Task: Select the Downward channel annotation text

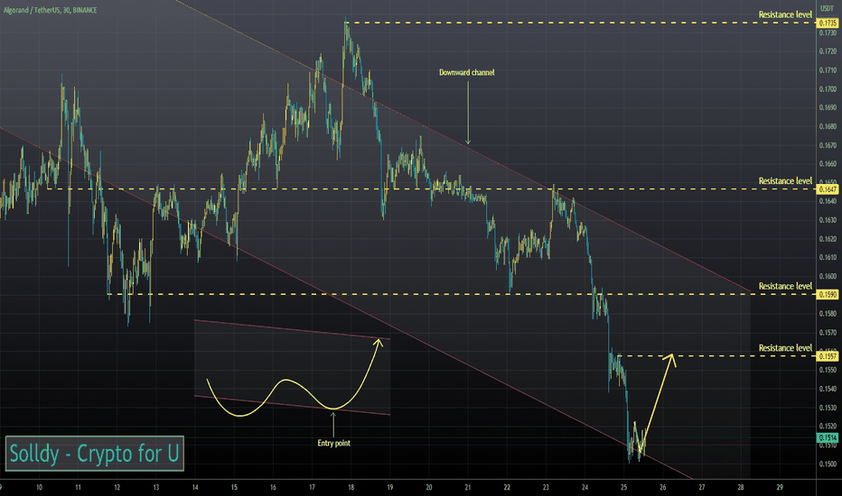Action: pos(467,72)
